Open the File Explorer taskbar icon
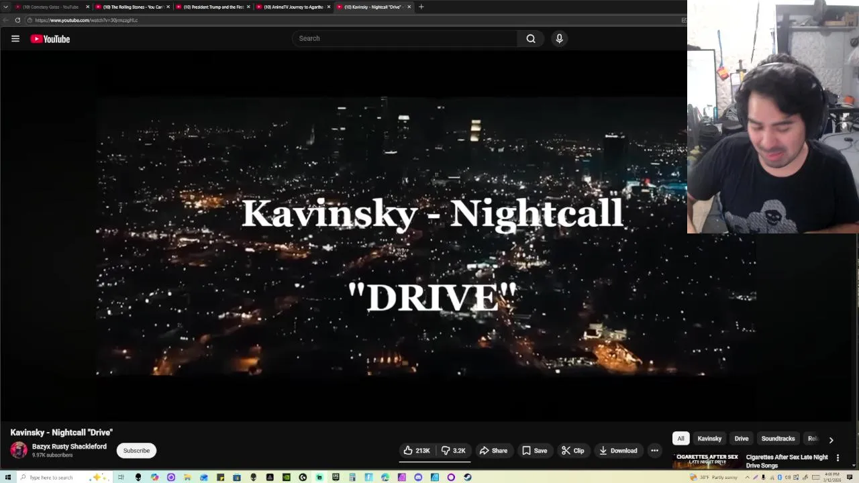 (187, 477)
